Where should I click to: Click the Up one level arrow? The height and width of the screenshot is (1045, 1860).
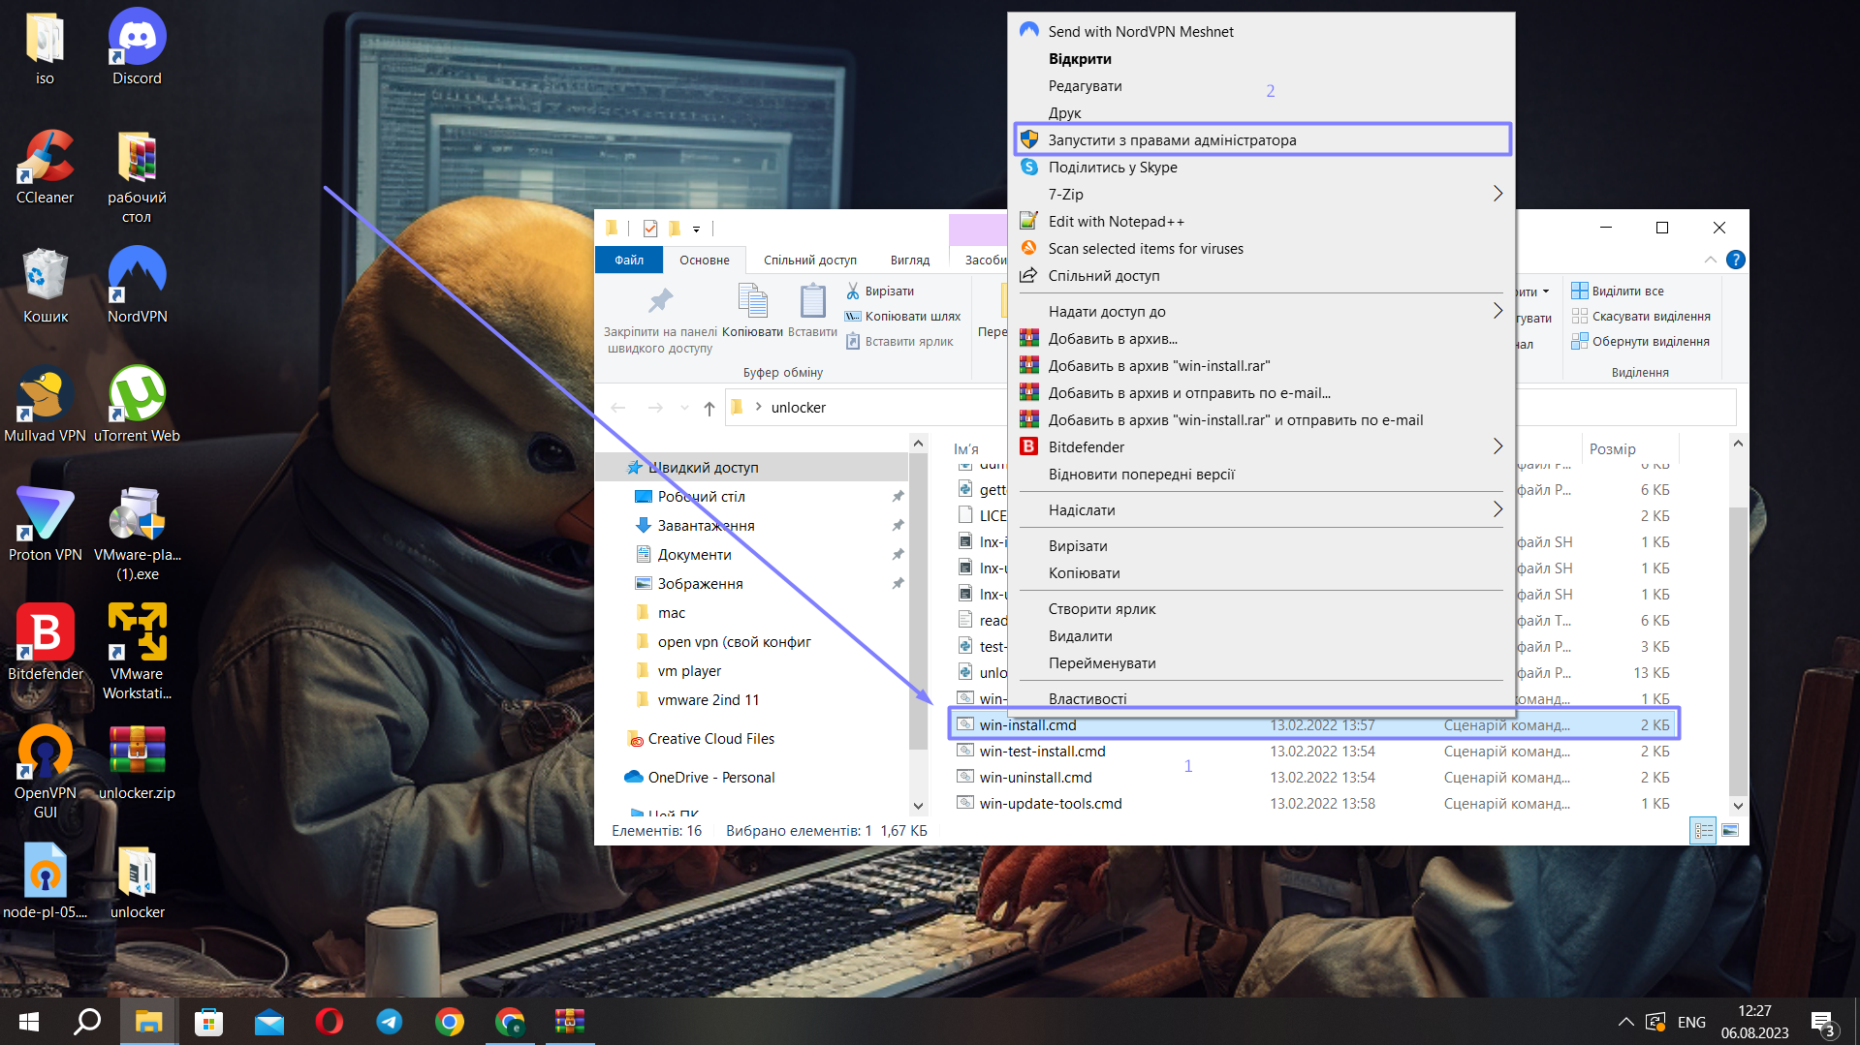(709, 408)
